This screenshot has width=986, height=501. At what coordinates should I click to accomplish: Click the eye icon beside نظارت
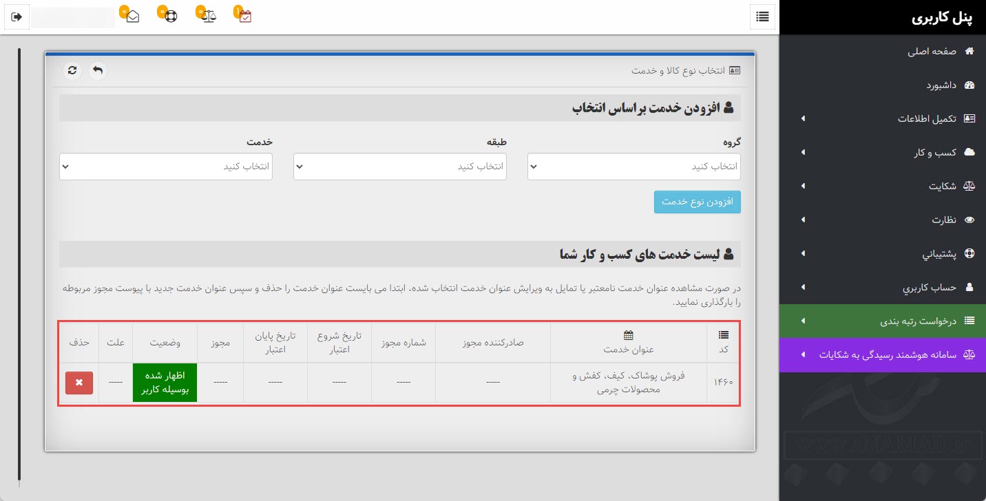pos(970,220)
